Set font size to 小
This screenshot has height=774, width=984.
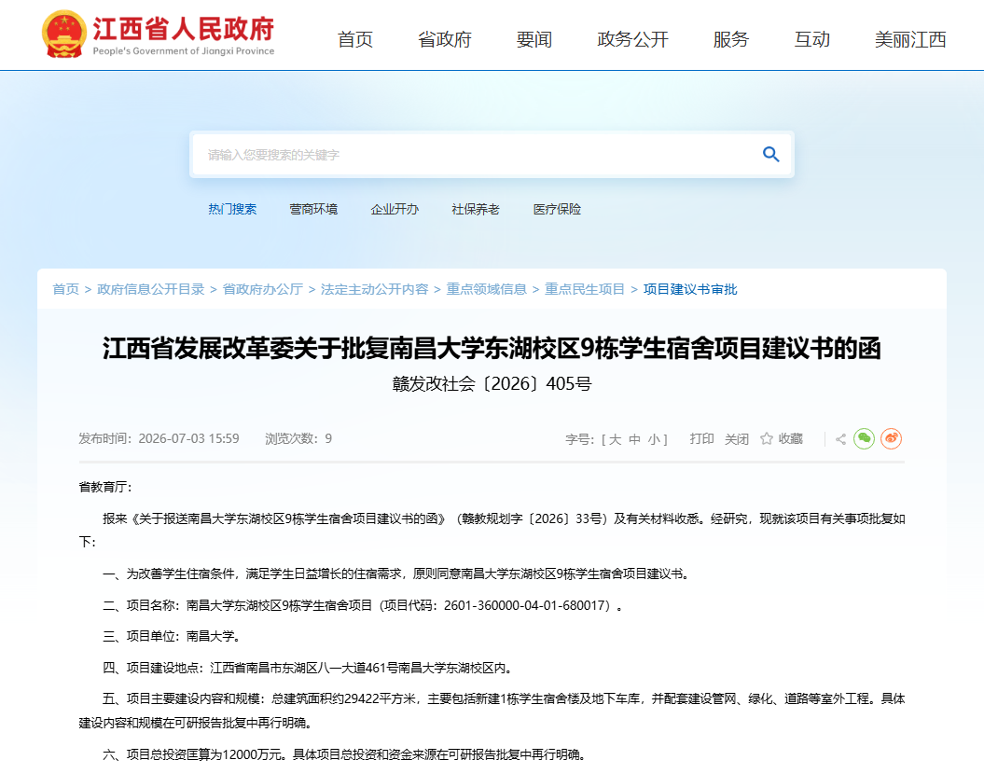[x=654, y=439]
